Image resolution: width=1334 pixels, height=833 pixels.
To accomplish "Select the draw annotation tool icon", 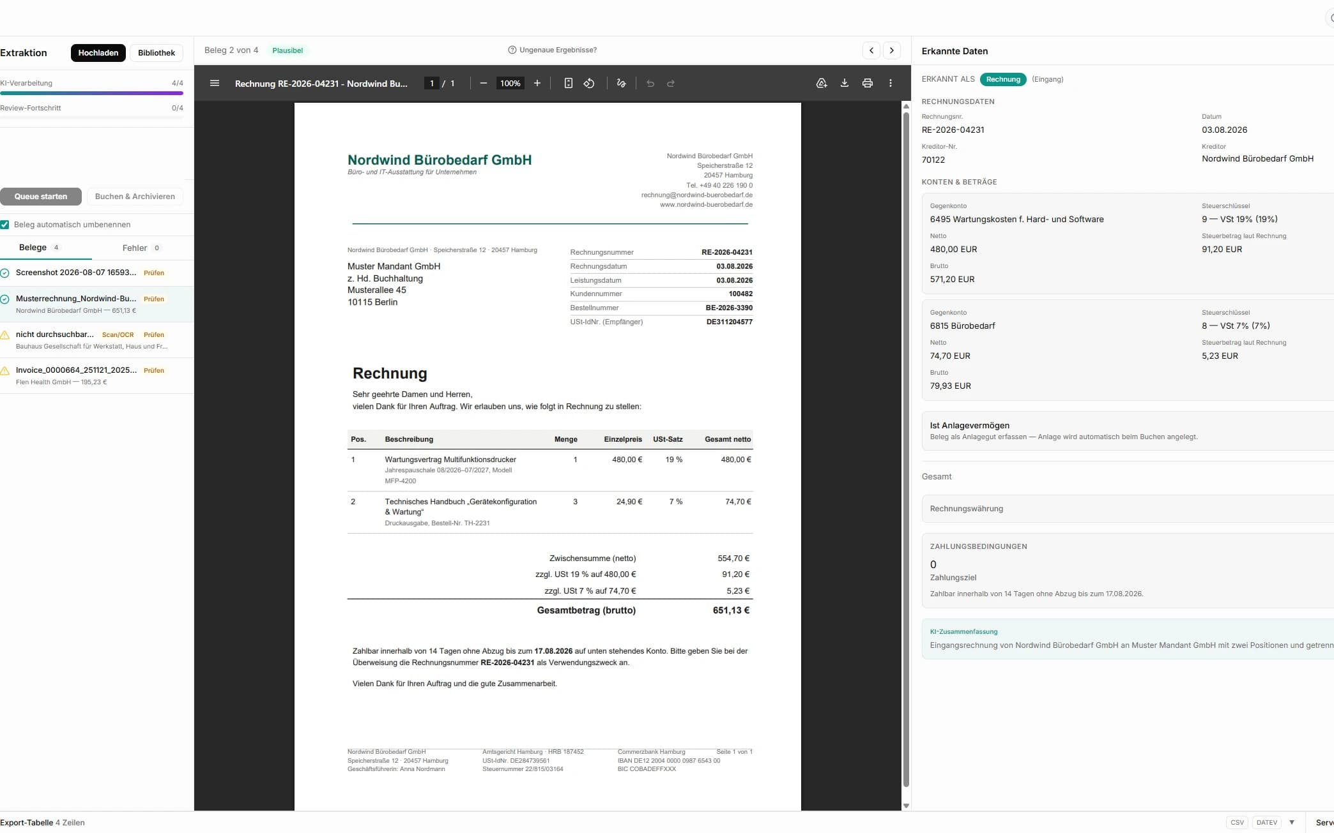I will click(621, 83).
